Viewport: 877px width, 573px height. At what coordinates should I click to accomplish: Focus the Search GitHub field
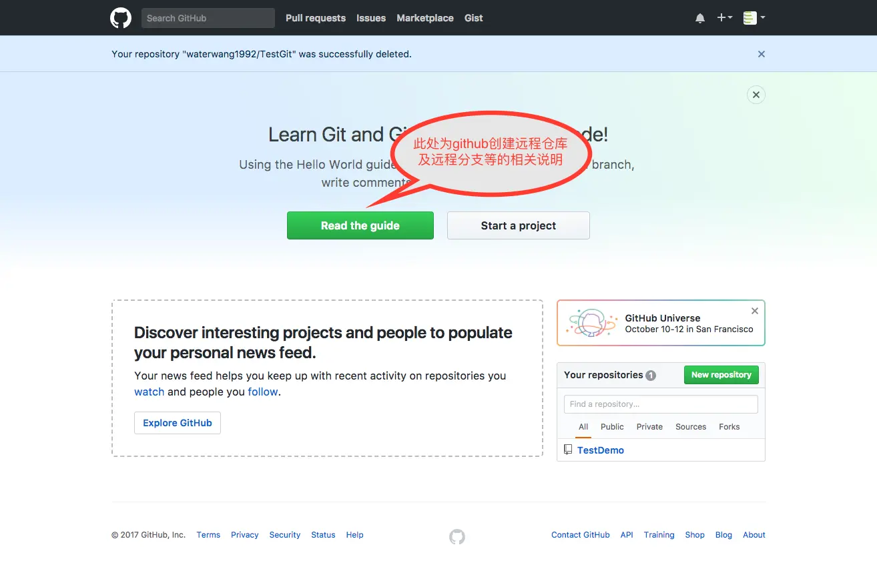pyautogui.click(x=208, y=18)
